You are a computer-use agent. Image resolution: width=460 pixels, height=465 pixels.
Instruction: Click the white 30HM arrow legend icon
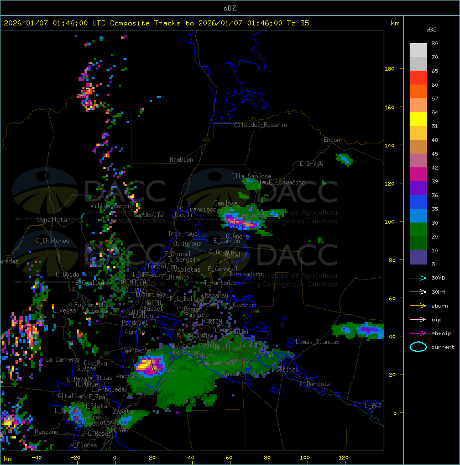click(418, 292)
